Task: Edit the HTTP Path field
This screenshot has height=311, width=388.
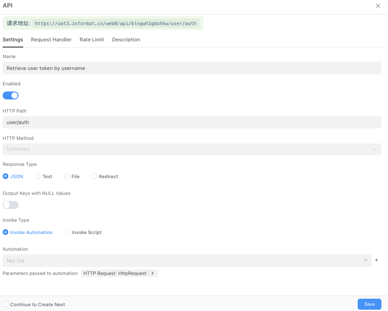Action: click(x=192, y=122)
